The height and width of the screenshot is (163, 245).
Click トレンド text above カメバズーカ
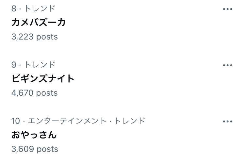(x=40, y=8)
